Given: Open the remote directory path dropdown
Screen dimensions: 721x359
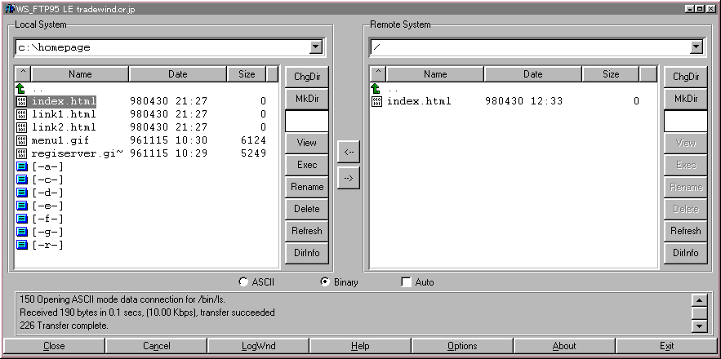Looking at the screenshot, I should (696, 47).
